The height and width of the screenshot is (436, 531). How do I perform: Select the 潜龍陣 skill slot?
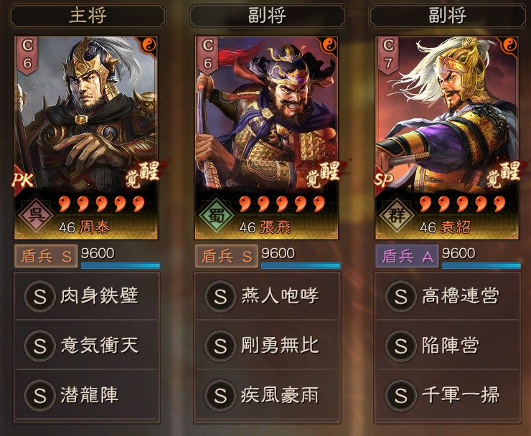87,395
